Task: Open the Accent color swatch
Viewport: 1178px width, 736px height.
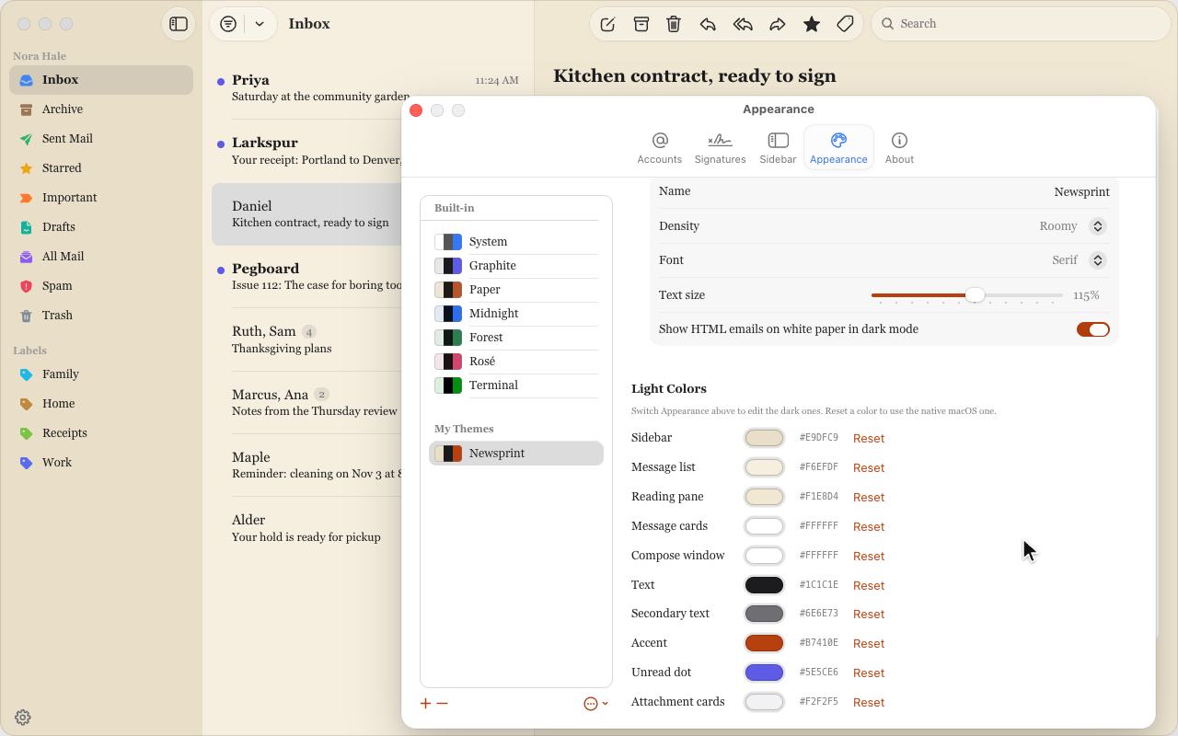Action: pos(764,643)
